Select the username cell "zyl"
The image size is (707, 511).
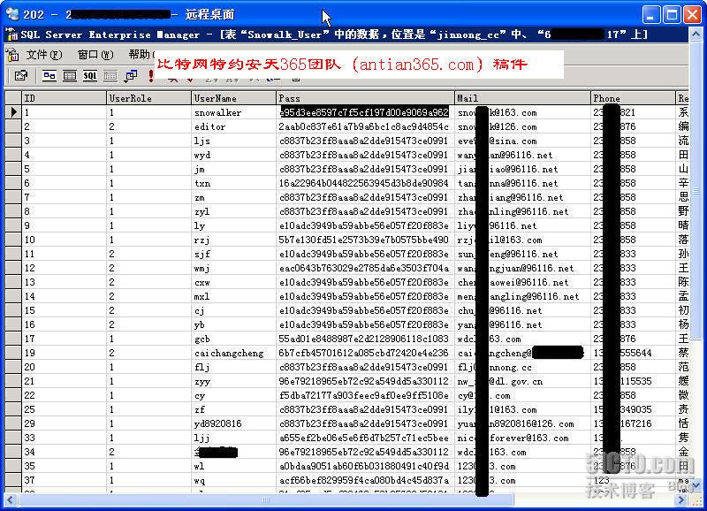[x=233, y=211]
